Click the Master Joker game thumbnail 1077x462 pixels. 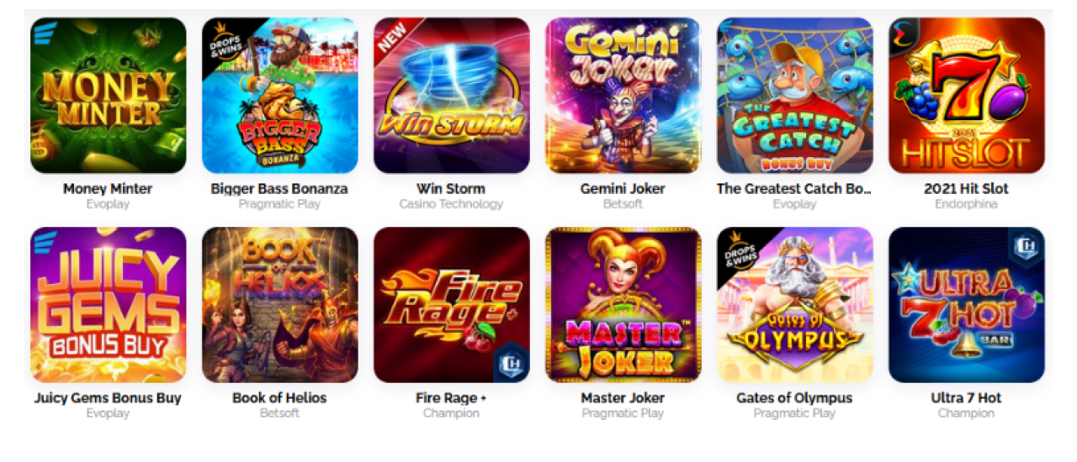(623, 305)
